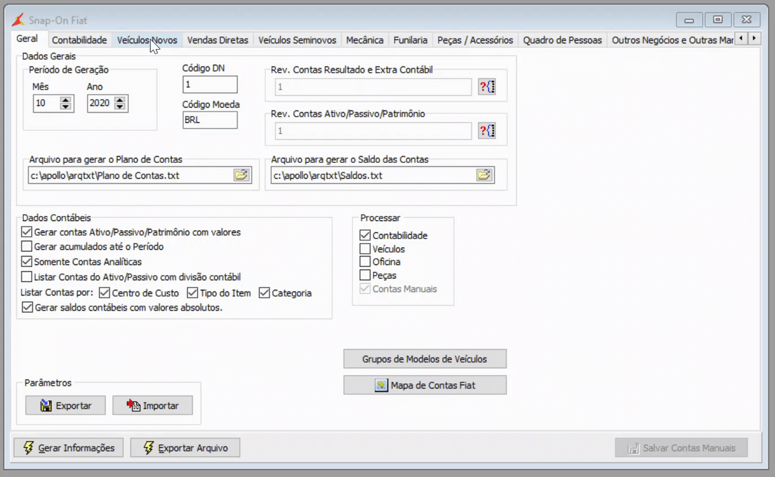The height and width of the screenshot is (477, 775).
Task: Click the Importar parameters button
Action: 152,405
